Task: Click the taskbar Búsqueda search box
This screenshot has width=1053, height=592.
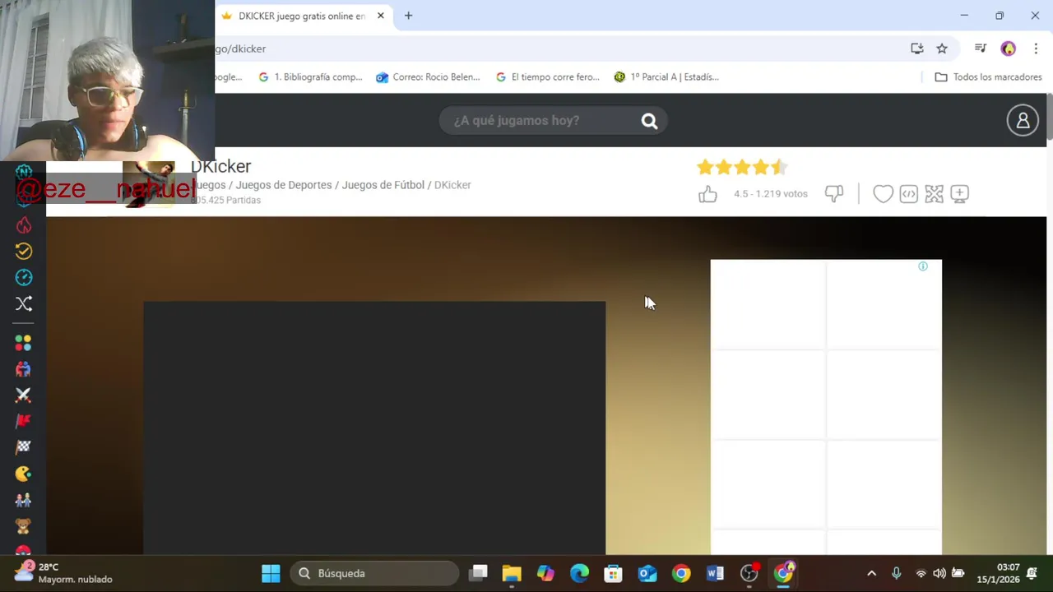Action: pos(374,573)
